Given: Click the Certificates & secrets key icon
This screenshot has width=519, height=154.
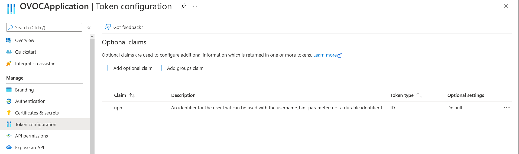Looking at the screenshot, I should click(x=9, y=113).
